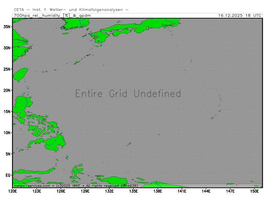The width and height of the screenshot is (275, 206).
Task: Click the boxed percent unit symbol
Action: tap(66, 15)
